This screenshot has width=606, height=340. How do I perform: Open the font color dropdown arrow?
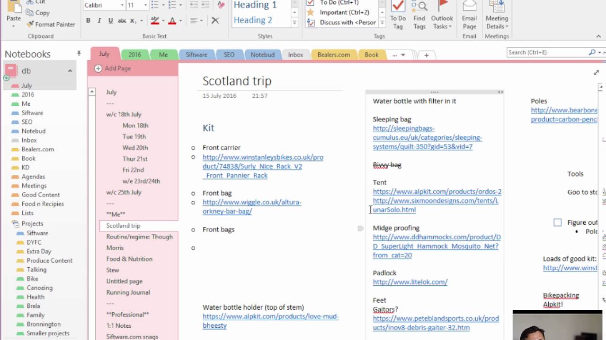click(180, 21)
